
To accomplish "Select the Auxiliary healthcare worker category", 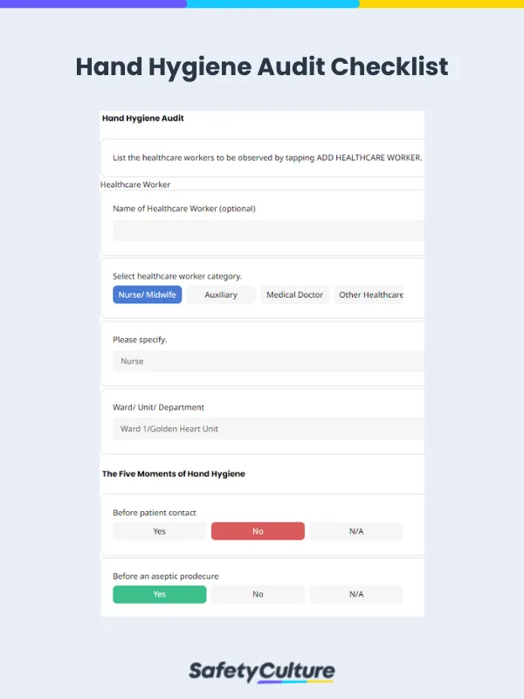I will [219, 294].
